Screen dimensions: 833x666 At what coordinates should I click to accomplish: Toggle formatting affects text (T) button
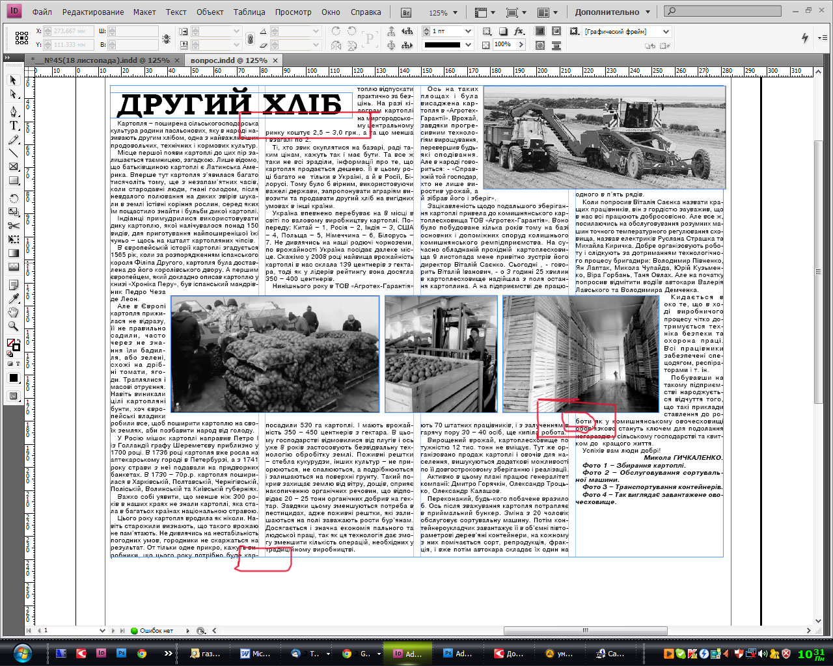click(18, 364)
